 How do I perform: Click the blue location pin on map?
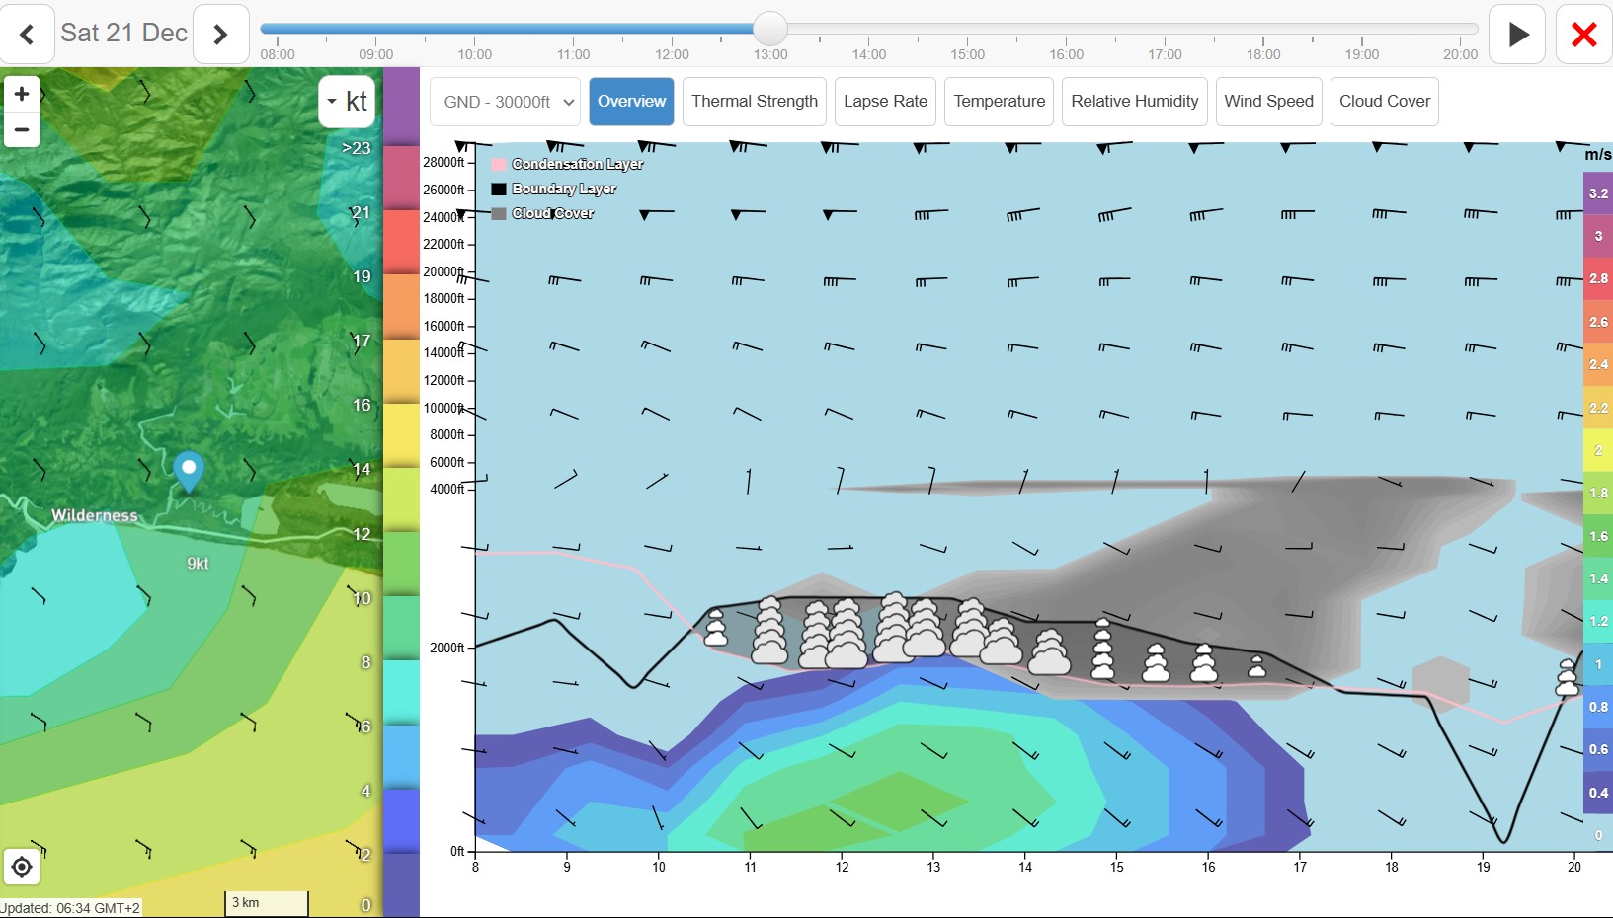[189, 472]
